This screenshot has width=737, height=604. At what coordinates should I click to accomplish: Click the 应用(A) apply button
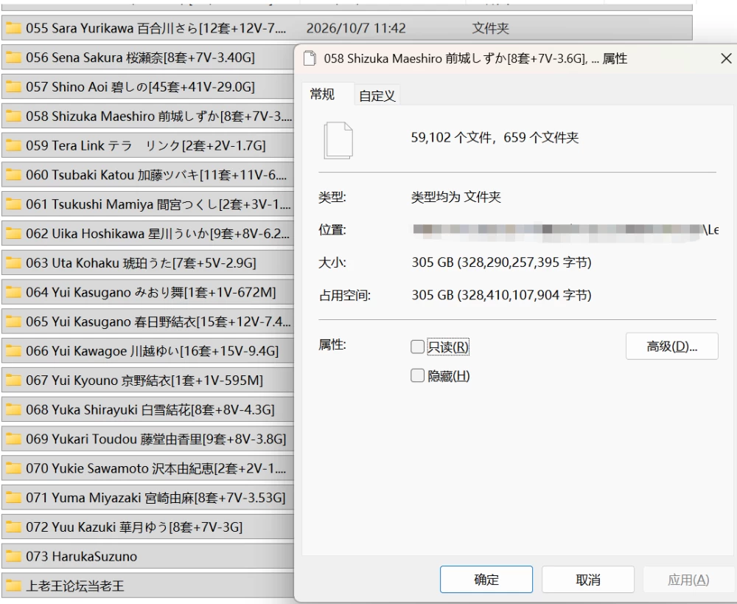tap(688, 580)
